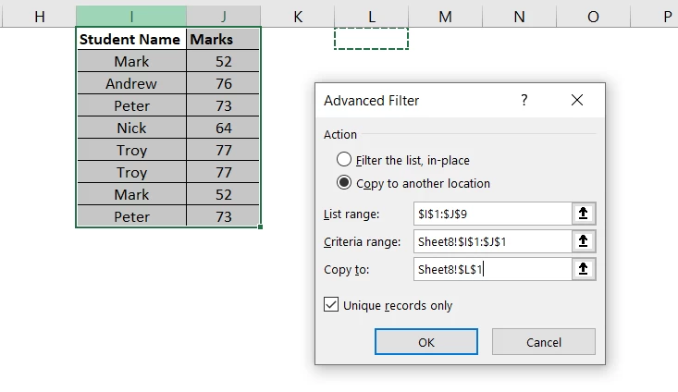Select column H header
This screenshot has width=678, height=392.
[40, 17]
